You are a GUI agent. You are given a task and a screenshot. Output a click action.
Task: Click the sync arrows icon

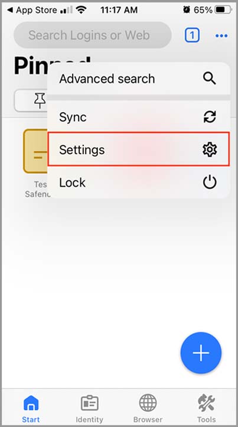(210, 117)
